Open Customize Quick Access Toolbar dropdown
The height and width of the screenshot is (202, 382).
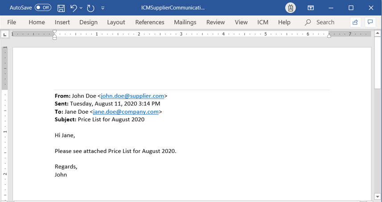(103, 8)
